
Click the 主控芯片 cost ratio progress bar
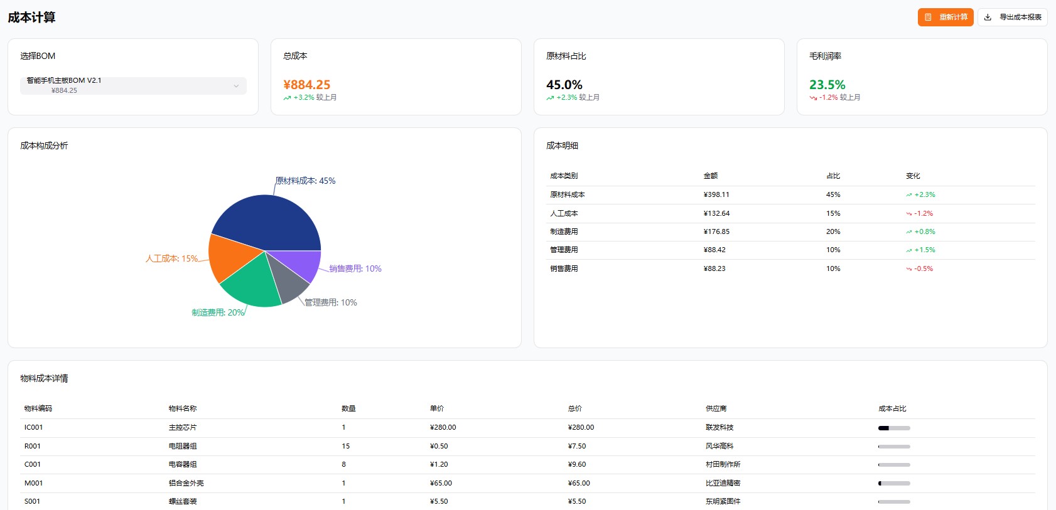click(894, 428)
